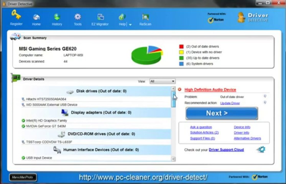Click the pc-cleaner.org driver-detect URL
The image size is (286, 184).
click(x=143, y=177)
